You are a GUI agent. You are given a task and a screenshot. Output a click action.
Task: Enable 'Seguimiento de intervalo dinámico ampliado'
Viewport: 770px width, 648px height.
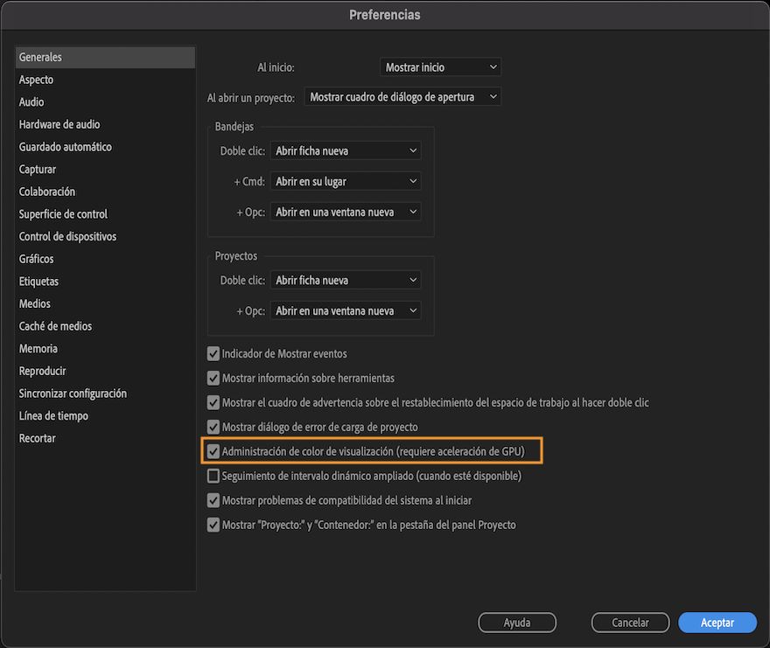tap(213, 476)
